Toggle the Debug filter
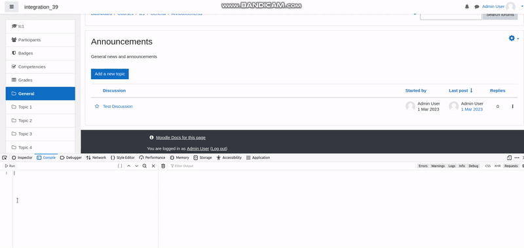 click(x=473, y=166)
